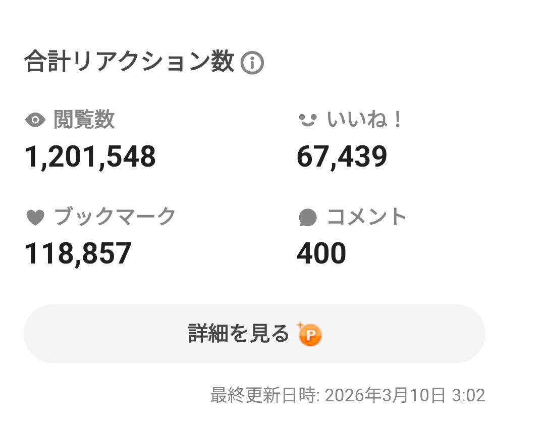Select the 閲覧数 label

pyautogui.click(x=84, y=120)
